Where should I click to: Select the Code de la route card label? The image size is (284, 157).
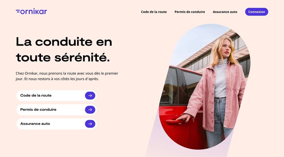point(36,95)
